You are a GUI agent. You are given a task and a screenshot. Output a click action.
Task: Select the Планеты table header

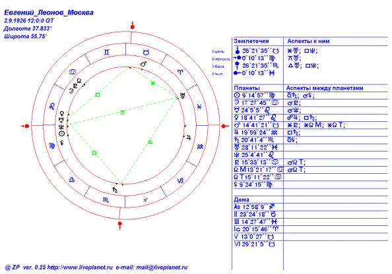pos(247,88)
